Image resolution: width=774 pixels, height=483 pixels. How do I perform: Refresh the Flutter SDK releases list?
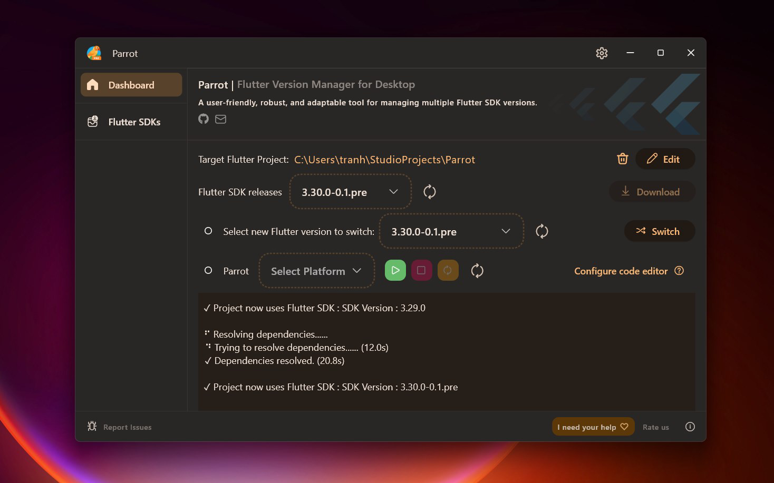pos(430,192)
